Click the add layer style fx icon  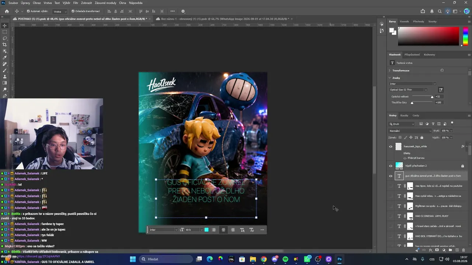coord(430,250)
